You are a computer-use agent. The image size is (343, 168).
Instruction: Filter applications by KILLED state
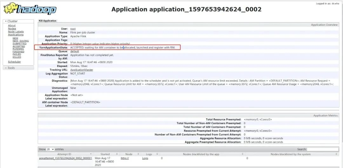[17, 57]
